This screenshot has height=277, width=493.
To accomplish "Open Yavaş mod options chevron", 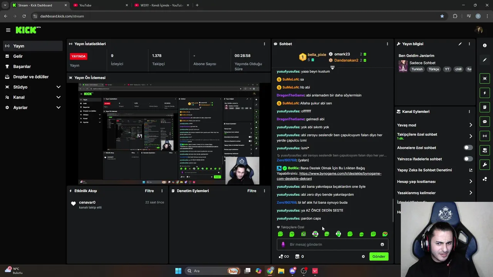I will (x=471, y=125).
